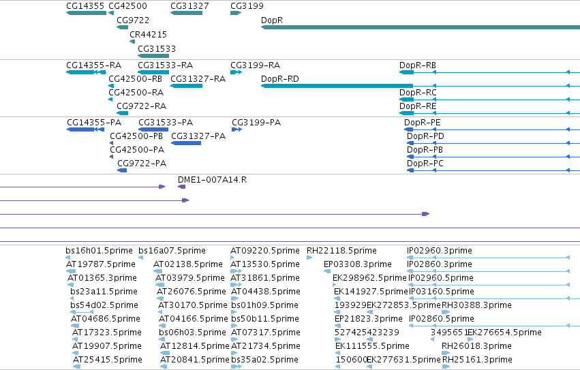Select EST bs16h01.5prime
The image size is (580, 370).
tap(99, 251)
